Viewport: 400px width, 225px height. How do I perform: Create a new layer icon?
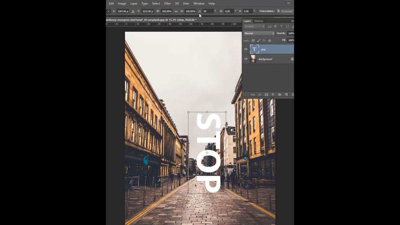[286, 94]
